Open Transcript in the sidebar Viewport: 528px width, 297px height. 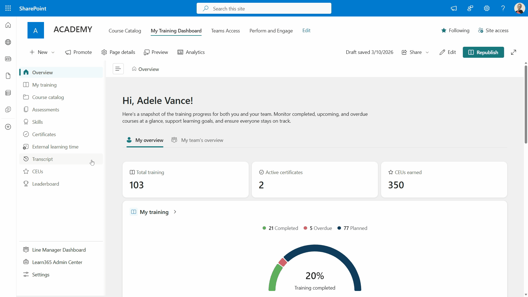[x=61, y=159]
